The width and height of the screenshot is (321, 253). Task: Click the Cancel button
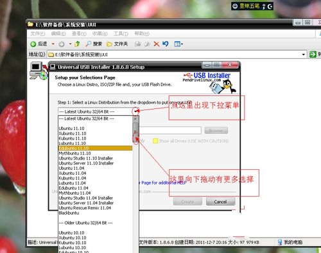(220, 202)
